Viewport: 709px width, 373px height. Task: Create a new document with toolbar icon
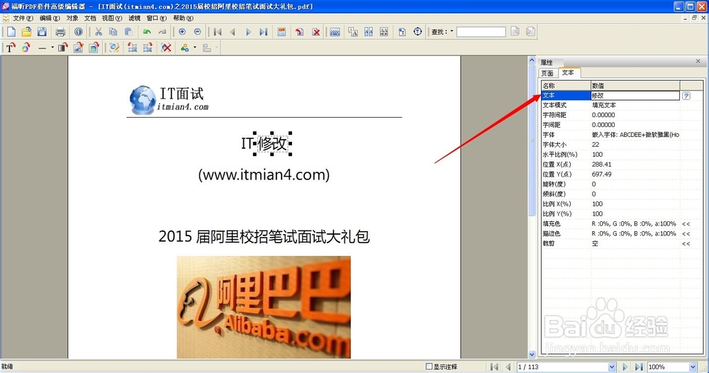(x=11, y=32)
